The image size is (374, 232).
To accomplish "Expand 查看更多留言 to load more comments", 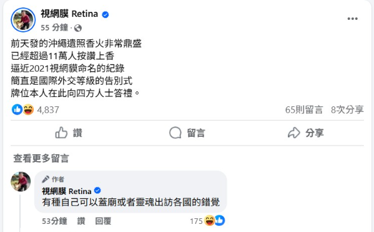I will tap(41, 159).
